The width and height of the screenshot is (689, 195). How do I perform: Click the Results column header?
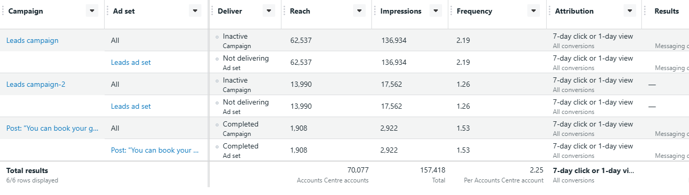[x=667, y=11]
